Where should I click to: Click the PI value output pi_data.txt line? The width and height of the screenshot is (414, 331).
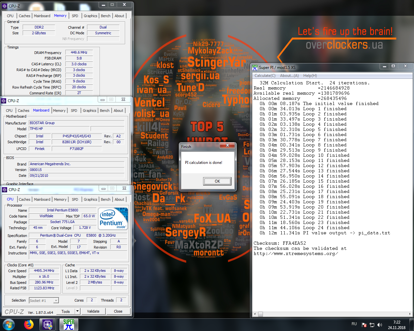coord(325,233)
